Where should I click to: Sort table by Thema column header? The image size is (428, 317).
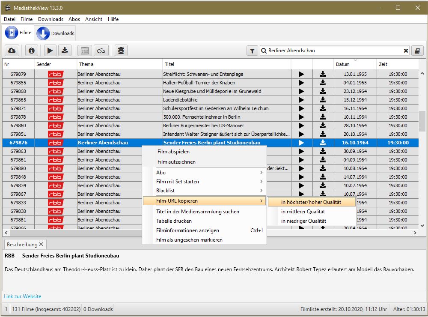(x=120, y=64)
